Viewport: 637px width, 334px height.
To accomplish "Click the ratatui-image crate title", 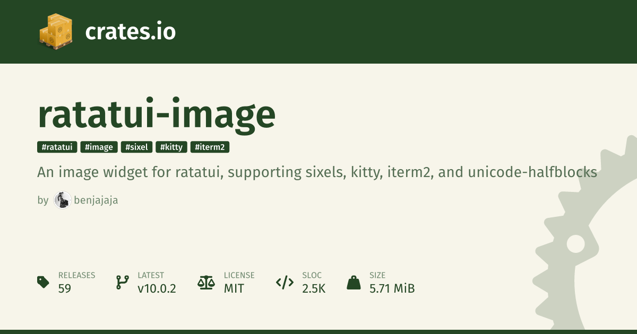I will coord(157,114).
